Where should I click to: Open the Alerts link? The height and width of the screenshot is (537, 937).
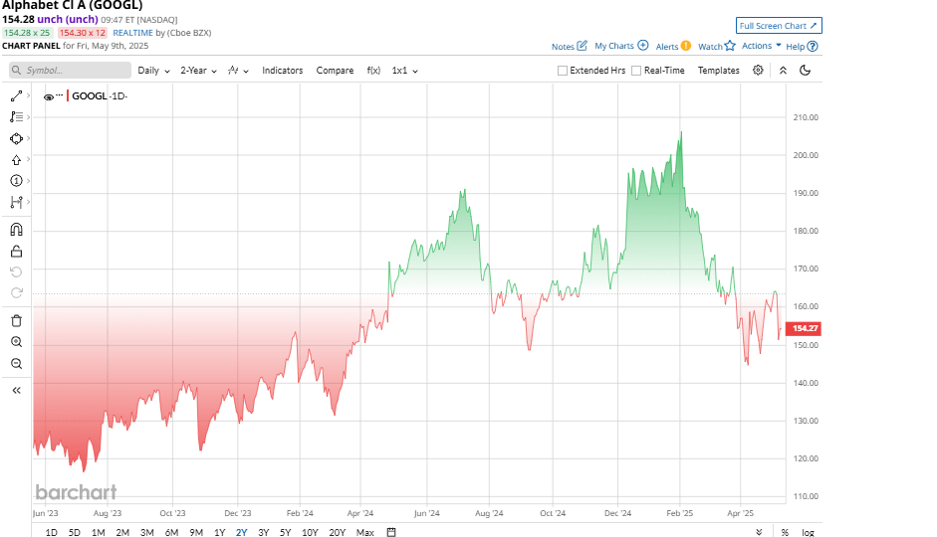click(x=667, y=46)
